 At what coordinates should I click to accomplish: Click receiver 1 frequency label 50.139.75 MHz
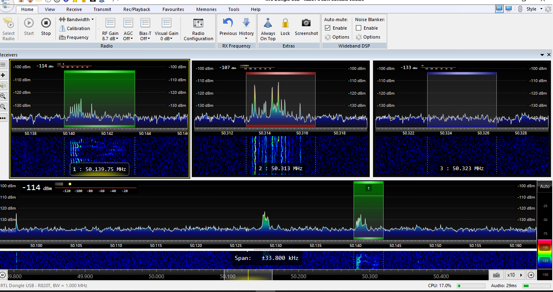(99, 169)
